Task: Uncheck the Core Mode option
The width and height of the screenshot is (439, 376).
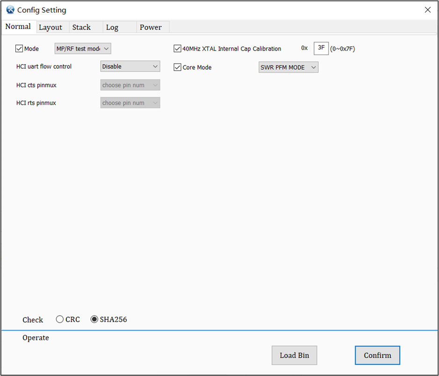Action: [x=177, y=67]
